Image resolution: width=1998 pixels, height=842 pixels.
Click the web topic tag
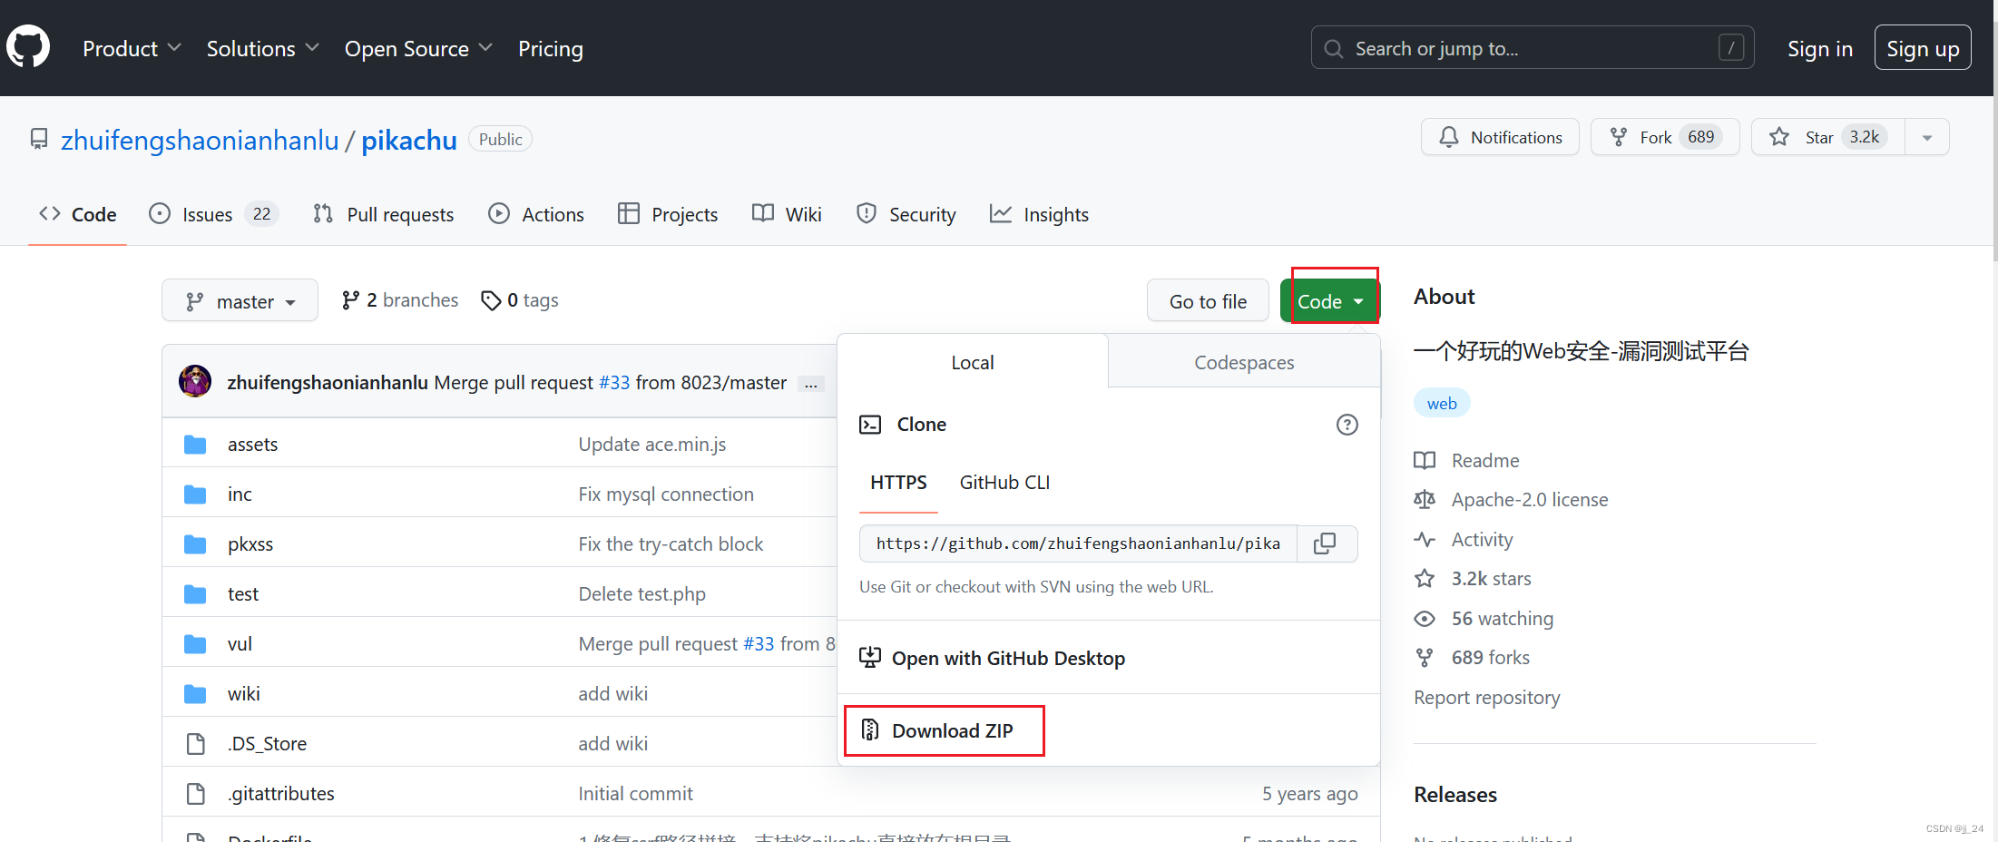coord(1442,403)
